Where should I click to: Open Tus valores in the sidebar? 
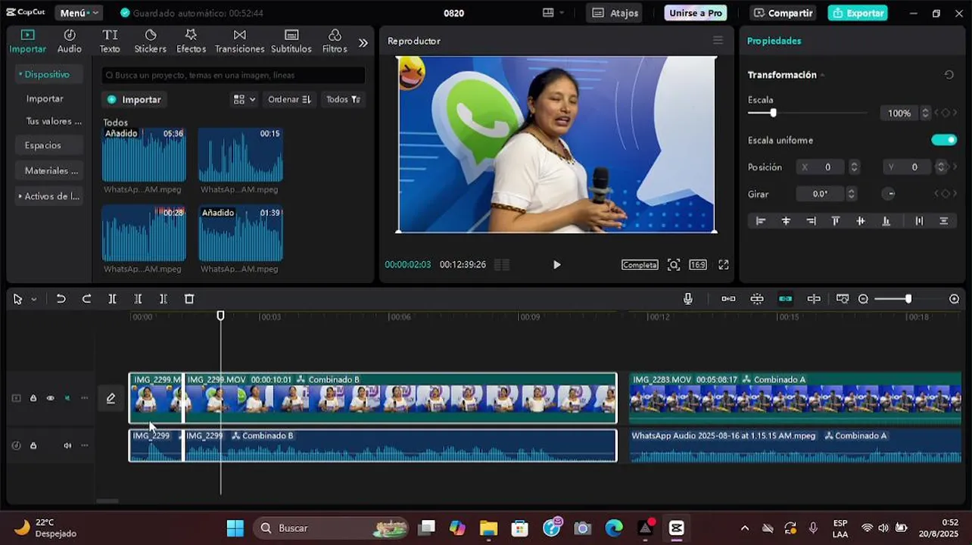54,121
